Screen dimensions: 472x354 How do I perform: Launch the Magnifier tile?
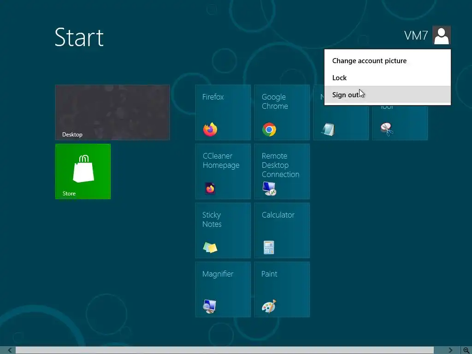point(223,289)
